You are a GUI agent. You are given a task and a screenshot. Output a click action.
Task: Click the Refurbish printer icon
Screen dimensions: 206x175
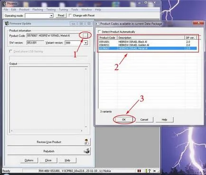click(86, 151)
